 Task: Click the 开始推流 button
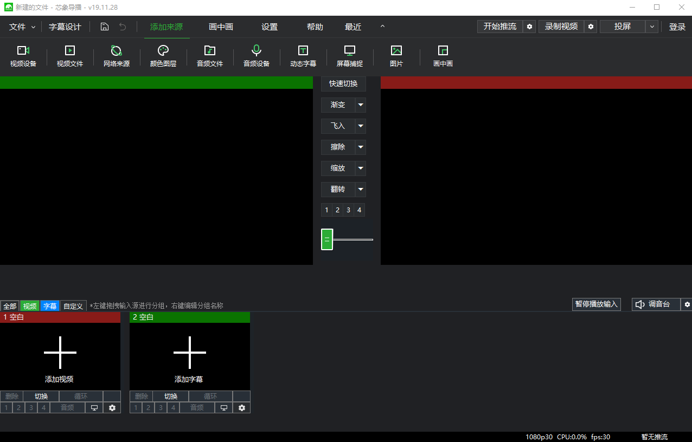[500, 27]
